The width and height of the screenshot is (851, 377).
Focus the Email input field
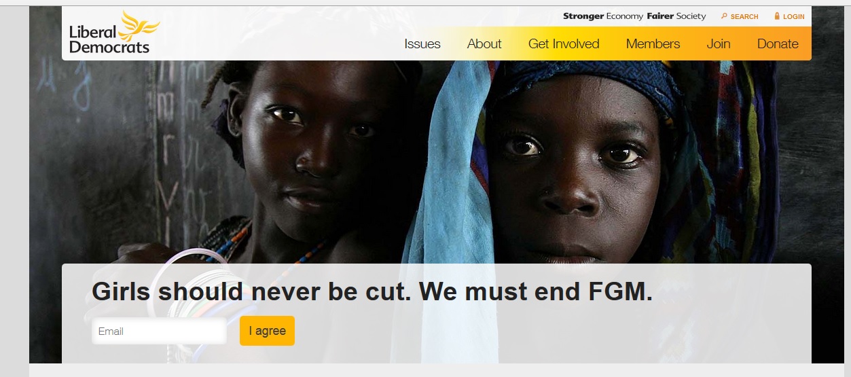pos(159,331)
